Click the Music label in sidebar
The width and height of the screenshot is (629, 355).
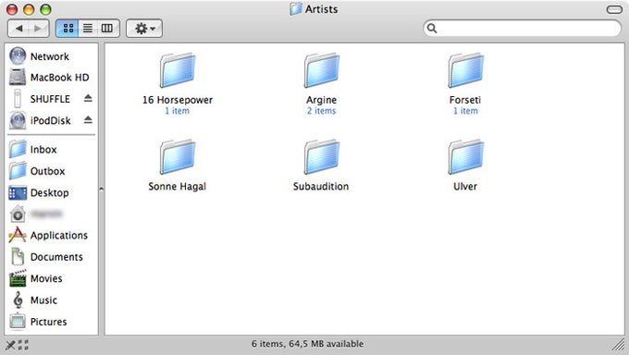pos(43,300)
